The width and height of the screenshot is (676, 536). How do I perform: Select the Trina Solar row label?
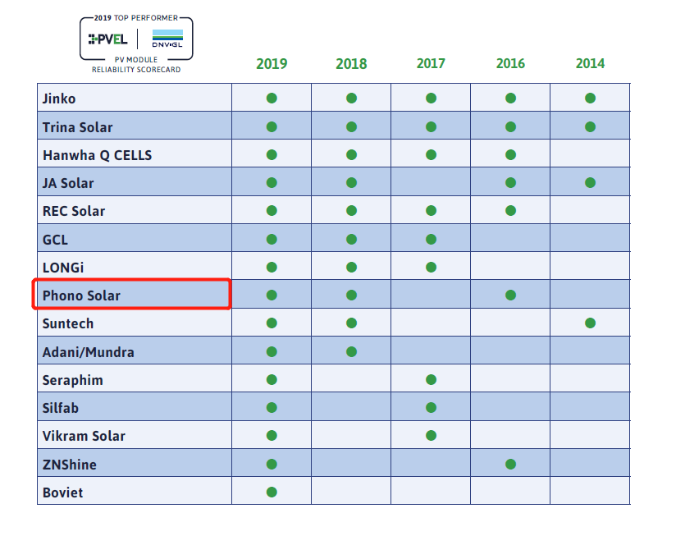pyautogui.click(x=78, y=127)
